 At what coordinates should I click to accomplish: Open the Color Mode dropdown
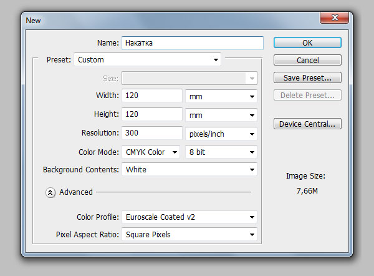click(151, 152)
